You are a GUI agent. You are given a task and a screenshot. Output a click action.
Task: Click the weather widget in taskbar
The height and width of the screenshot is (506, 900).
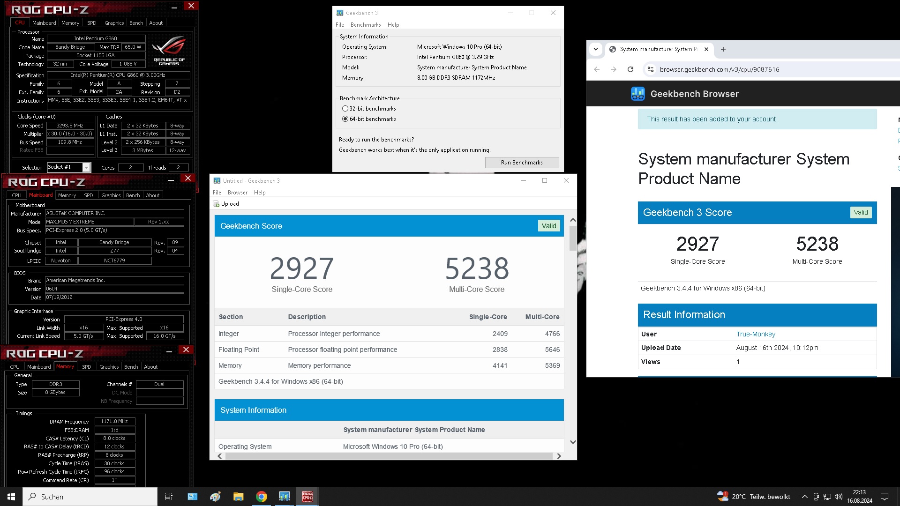[754, 497]
